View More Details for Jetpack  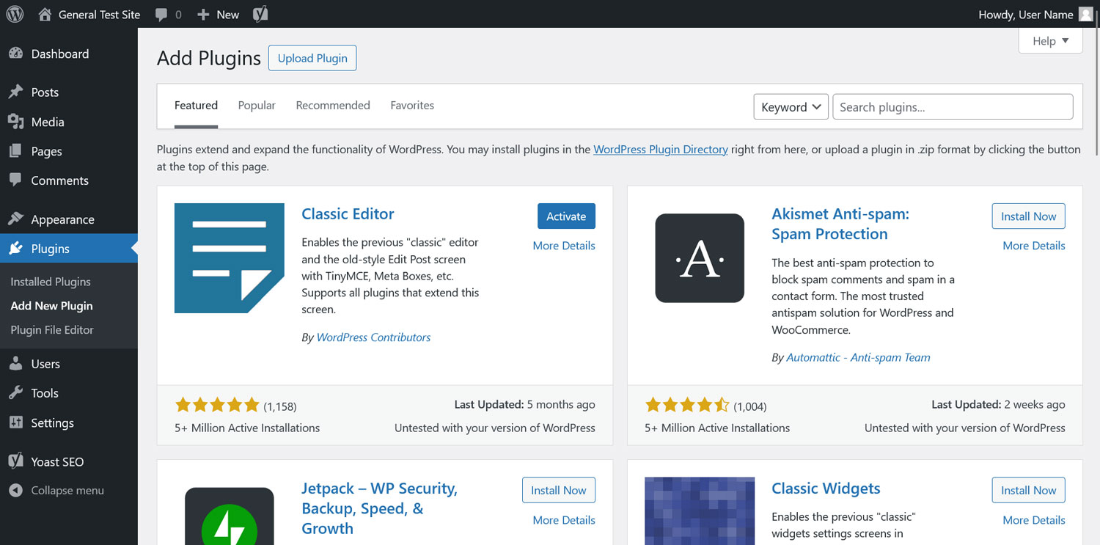click(x=563, y=519)
